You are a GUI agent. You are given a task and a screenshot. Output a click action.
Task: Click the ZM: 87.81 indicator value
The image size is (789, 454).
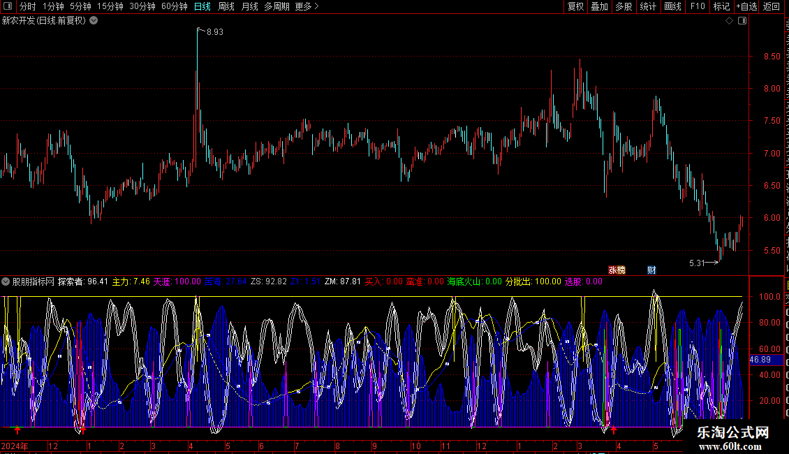(x=343, y=281)
